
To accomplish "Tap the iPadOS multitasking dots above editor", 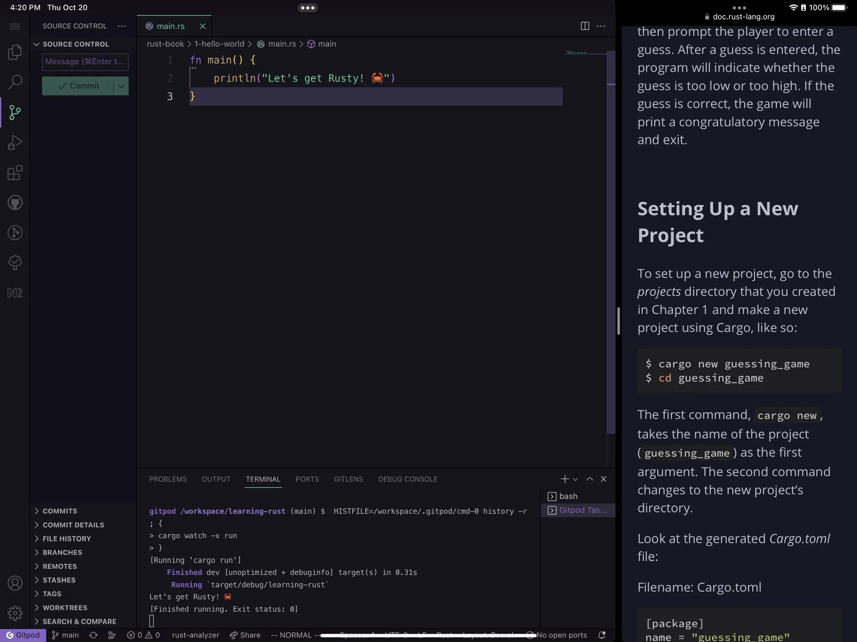I will click(308, 8).
